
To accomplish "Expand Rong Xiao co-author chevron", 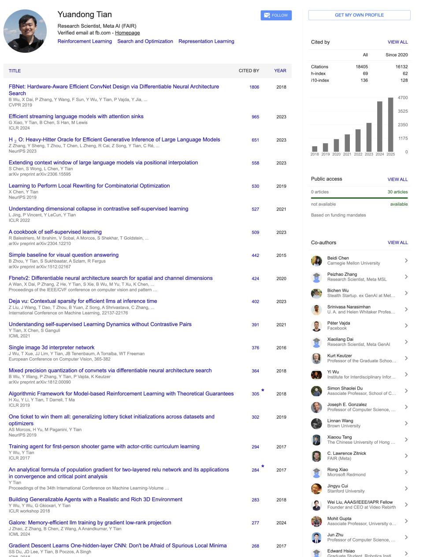I will pyautogui.click(x=406, y=473).
